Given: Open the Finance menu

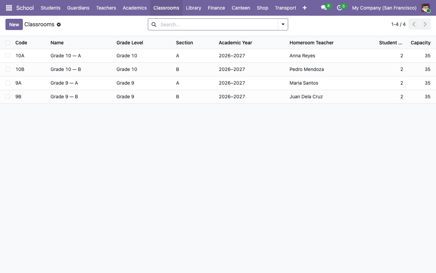Looking at the screenshot, I should click(216, 8).
